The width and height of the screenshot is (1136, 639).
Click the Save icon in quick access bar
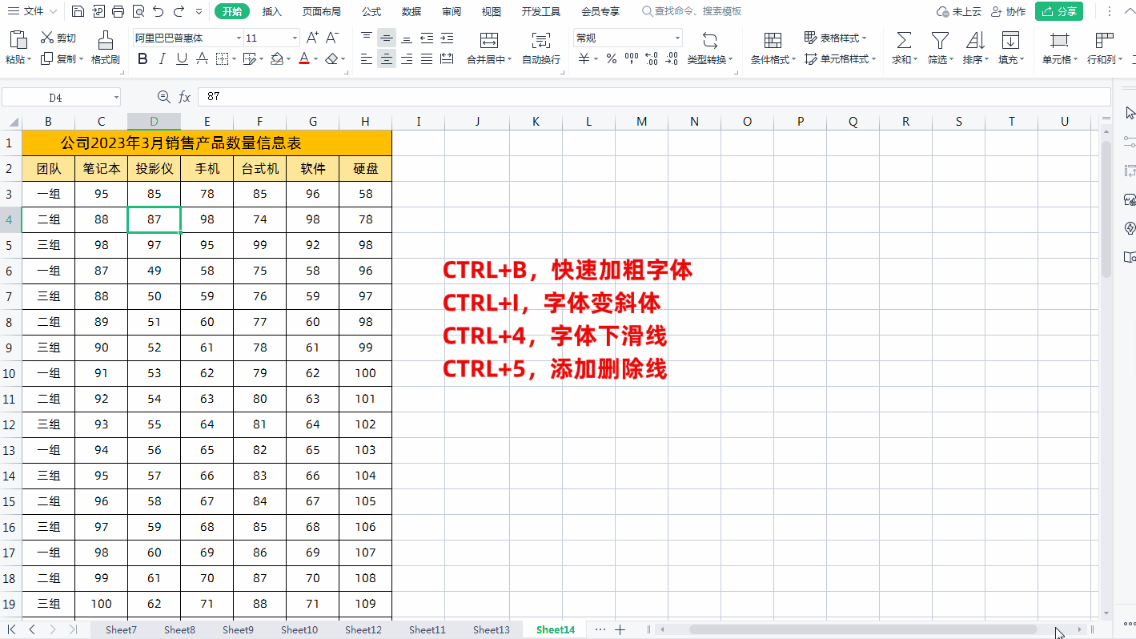78,11
